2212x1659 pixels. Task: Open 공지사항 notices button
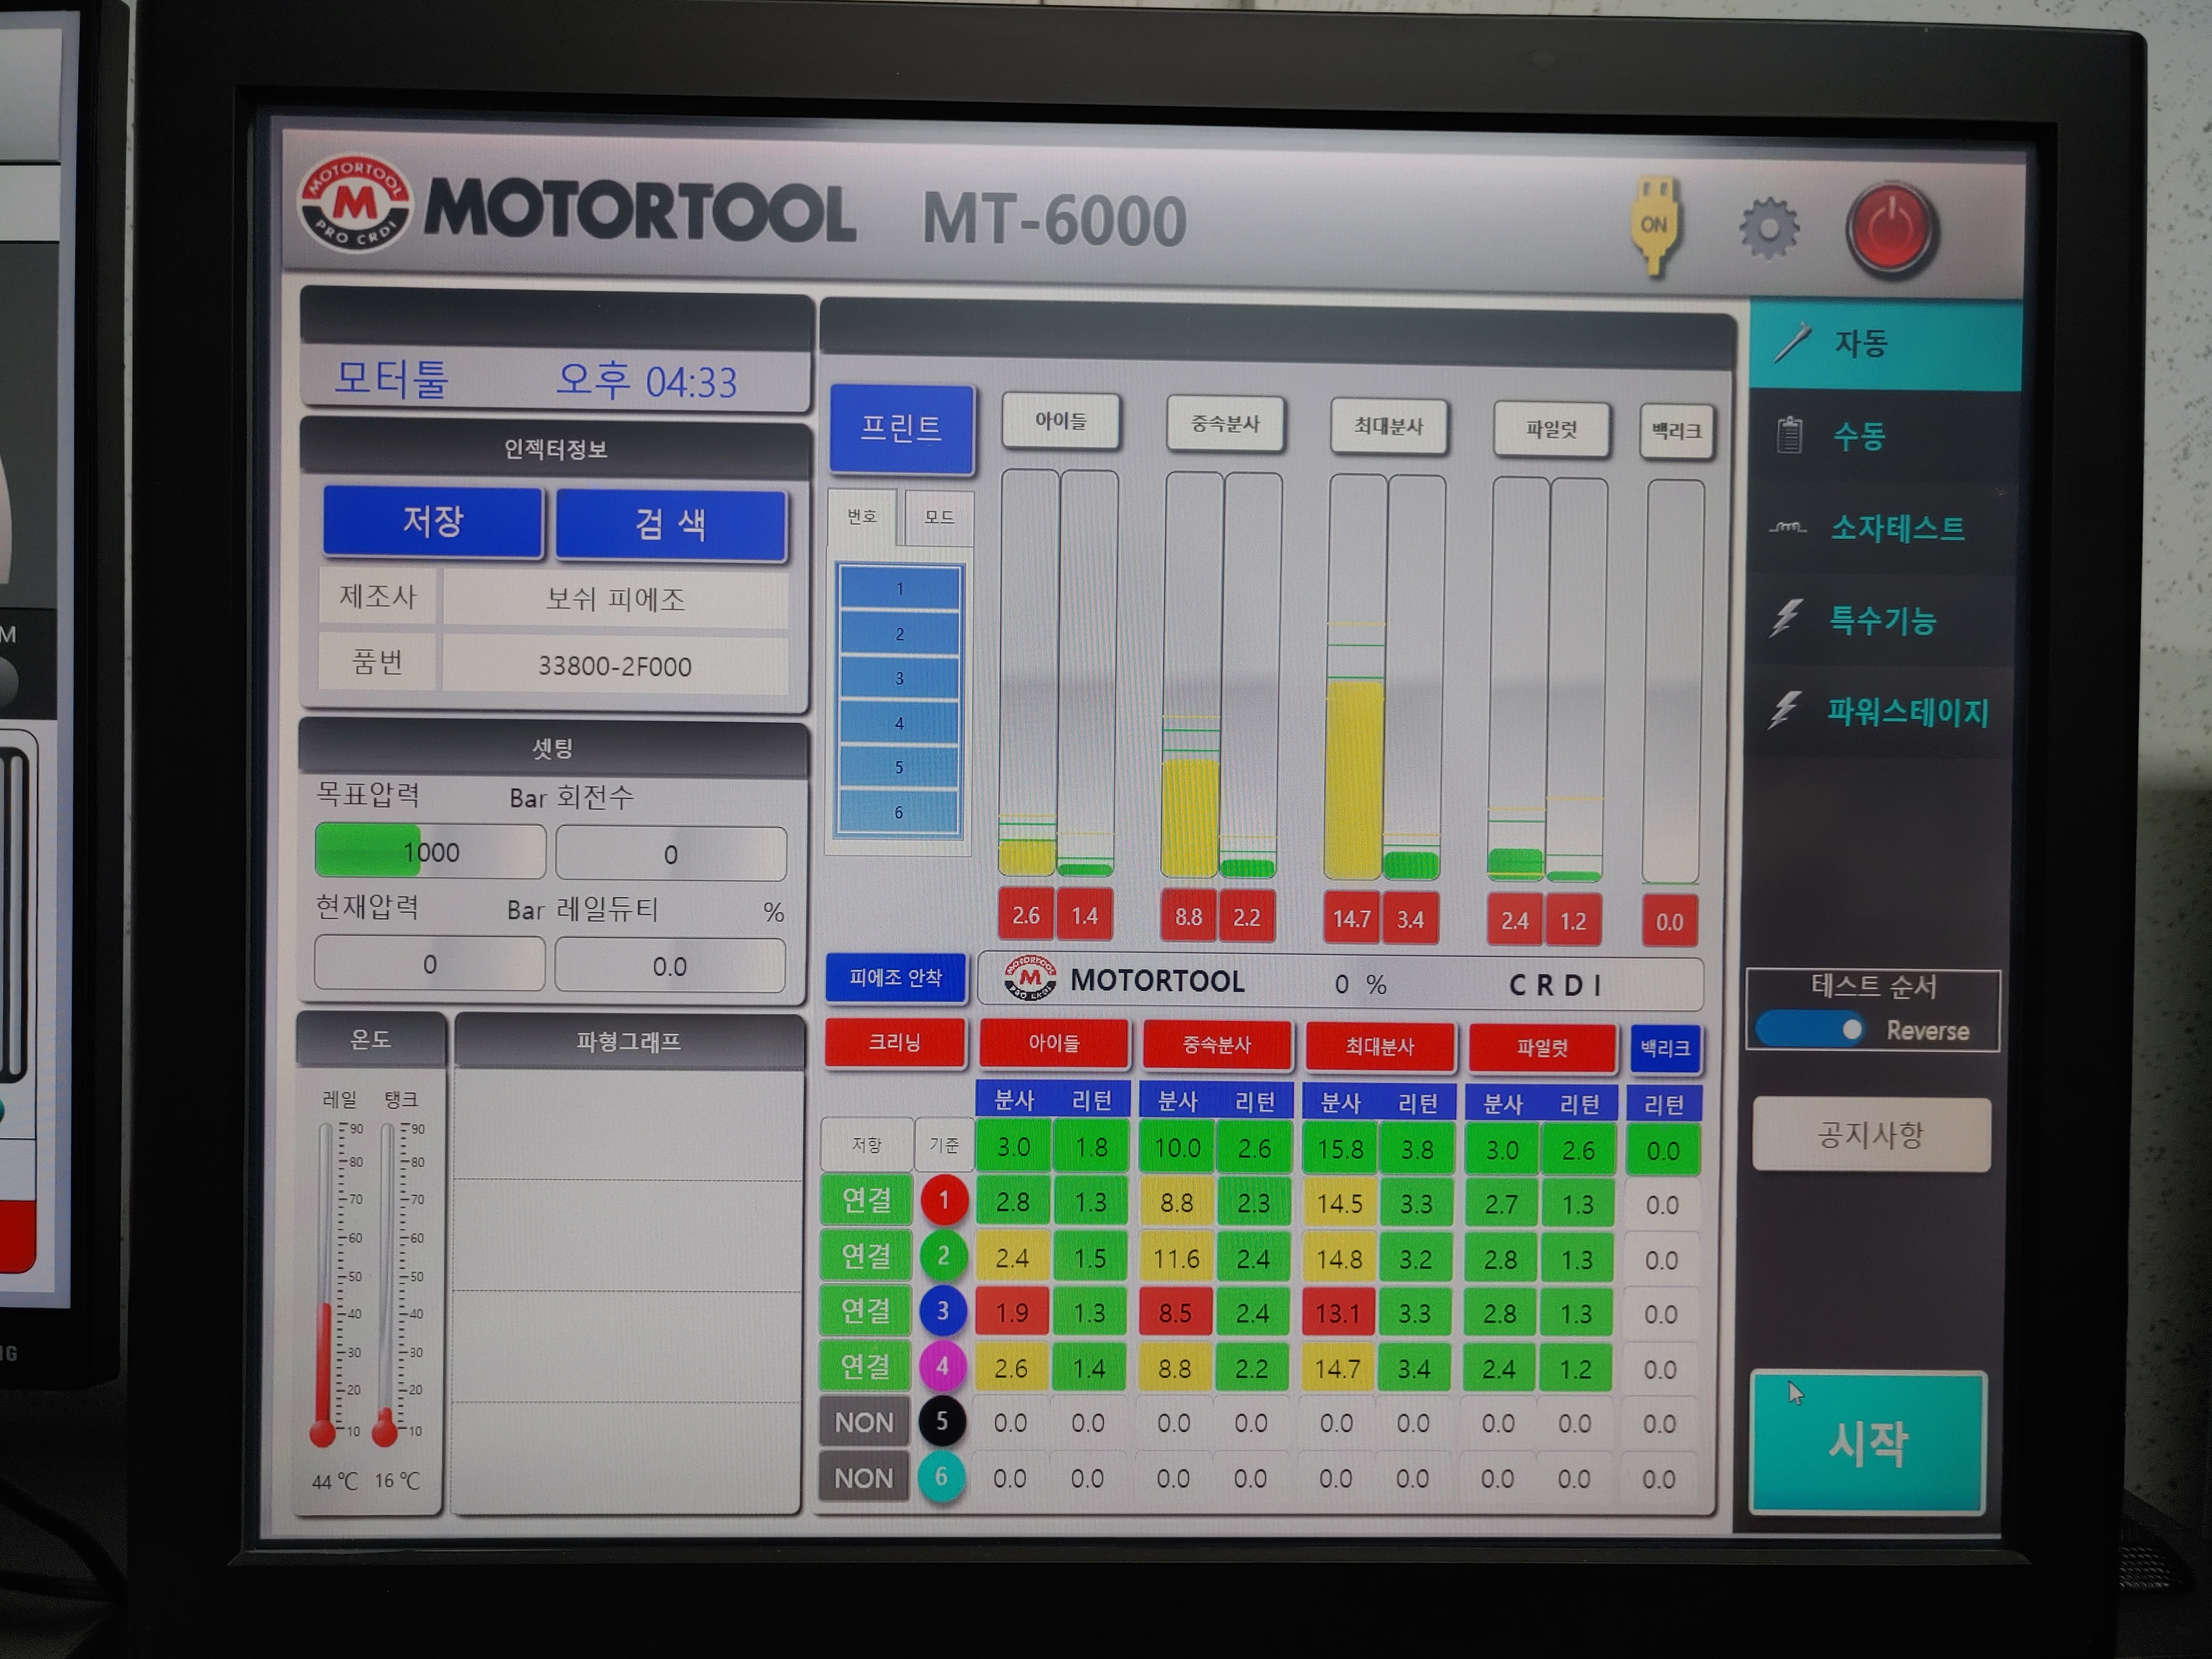[1871, 1134]
